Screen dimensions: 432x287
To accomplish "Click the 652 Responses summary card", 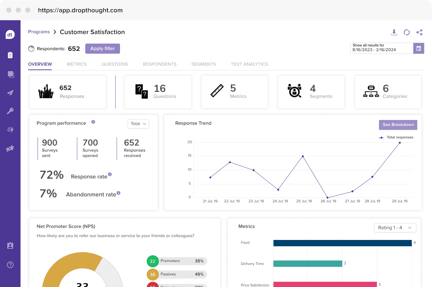I will [x=68, y=92].
